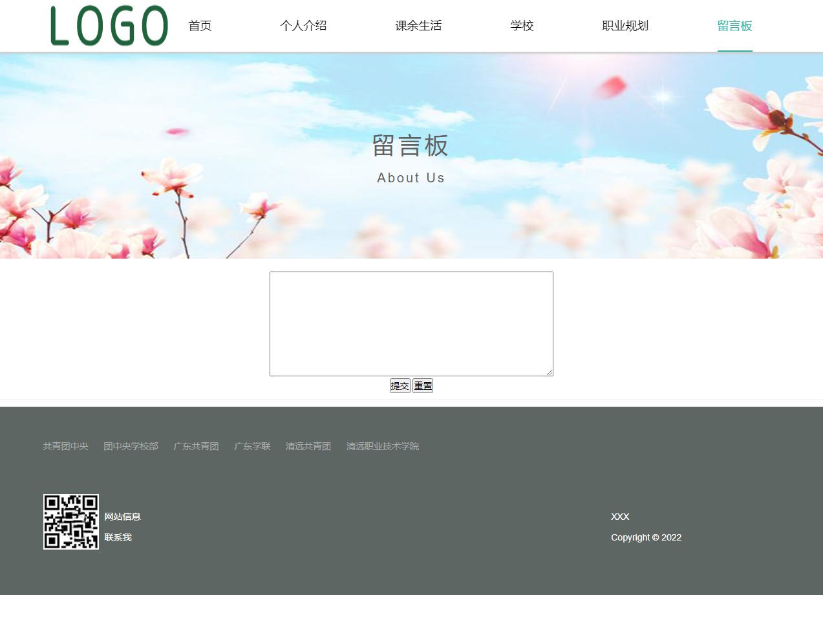Navigate to 职业规划 in the navbar
Viewport: 823px width, 633px height.
[x=625, y=26]
